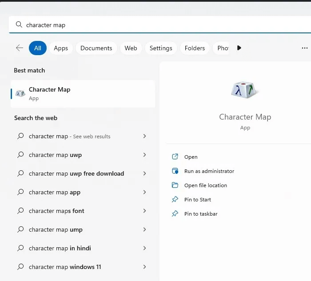Click the large Character Map icon in preview pane

(x=245, y=90)
